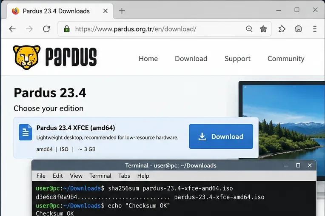Open the Terminal View menu
Viewport: 325px width, 216px height.
tap(76, 176)
